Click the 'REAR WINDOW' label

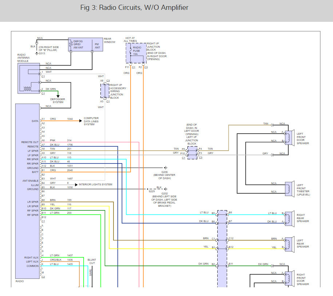110,40
